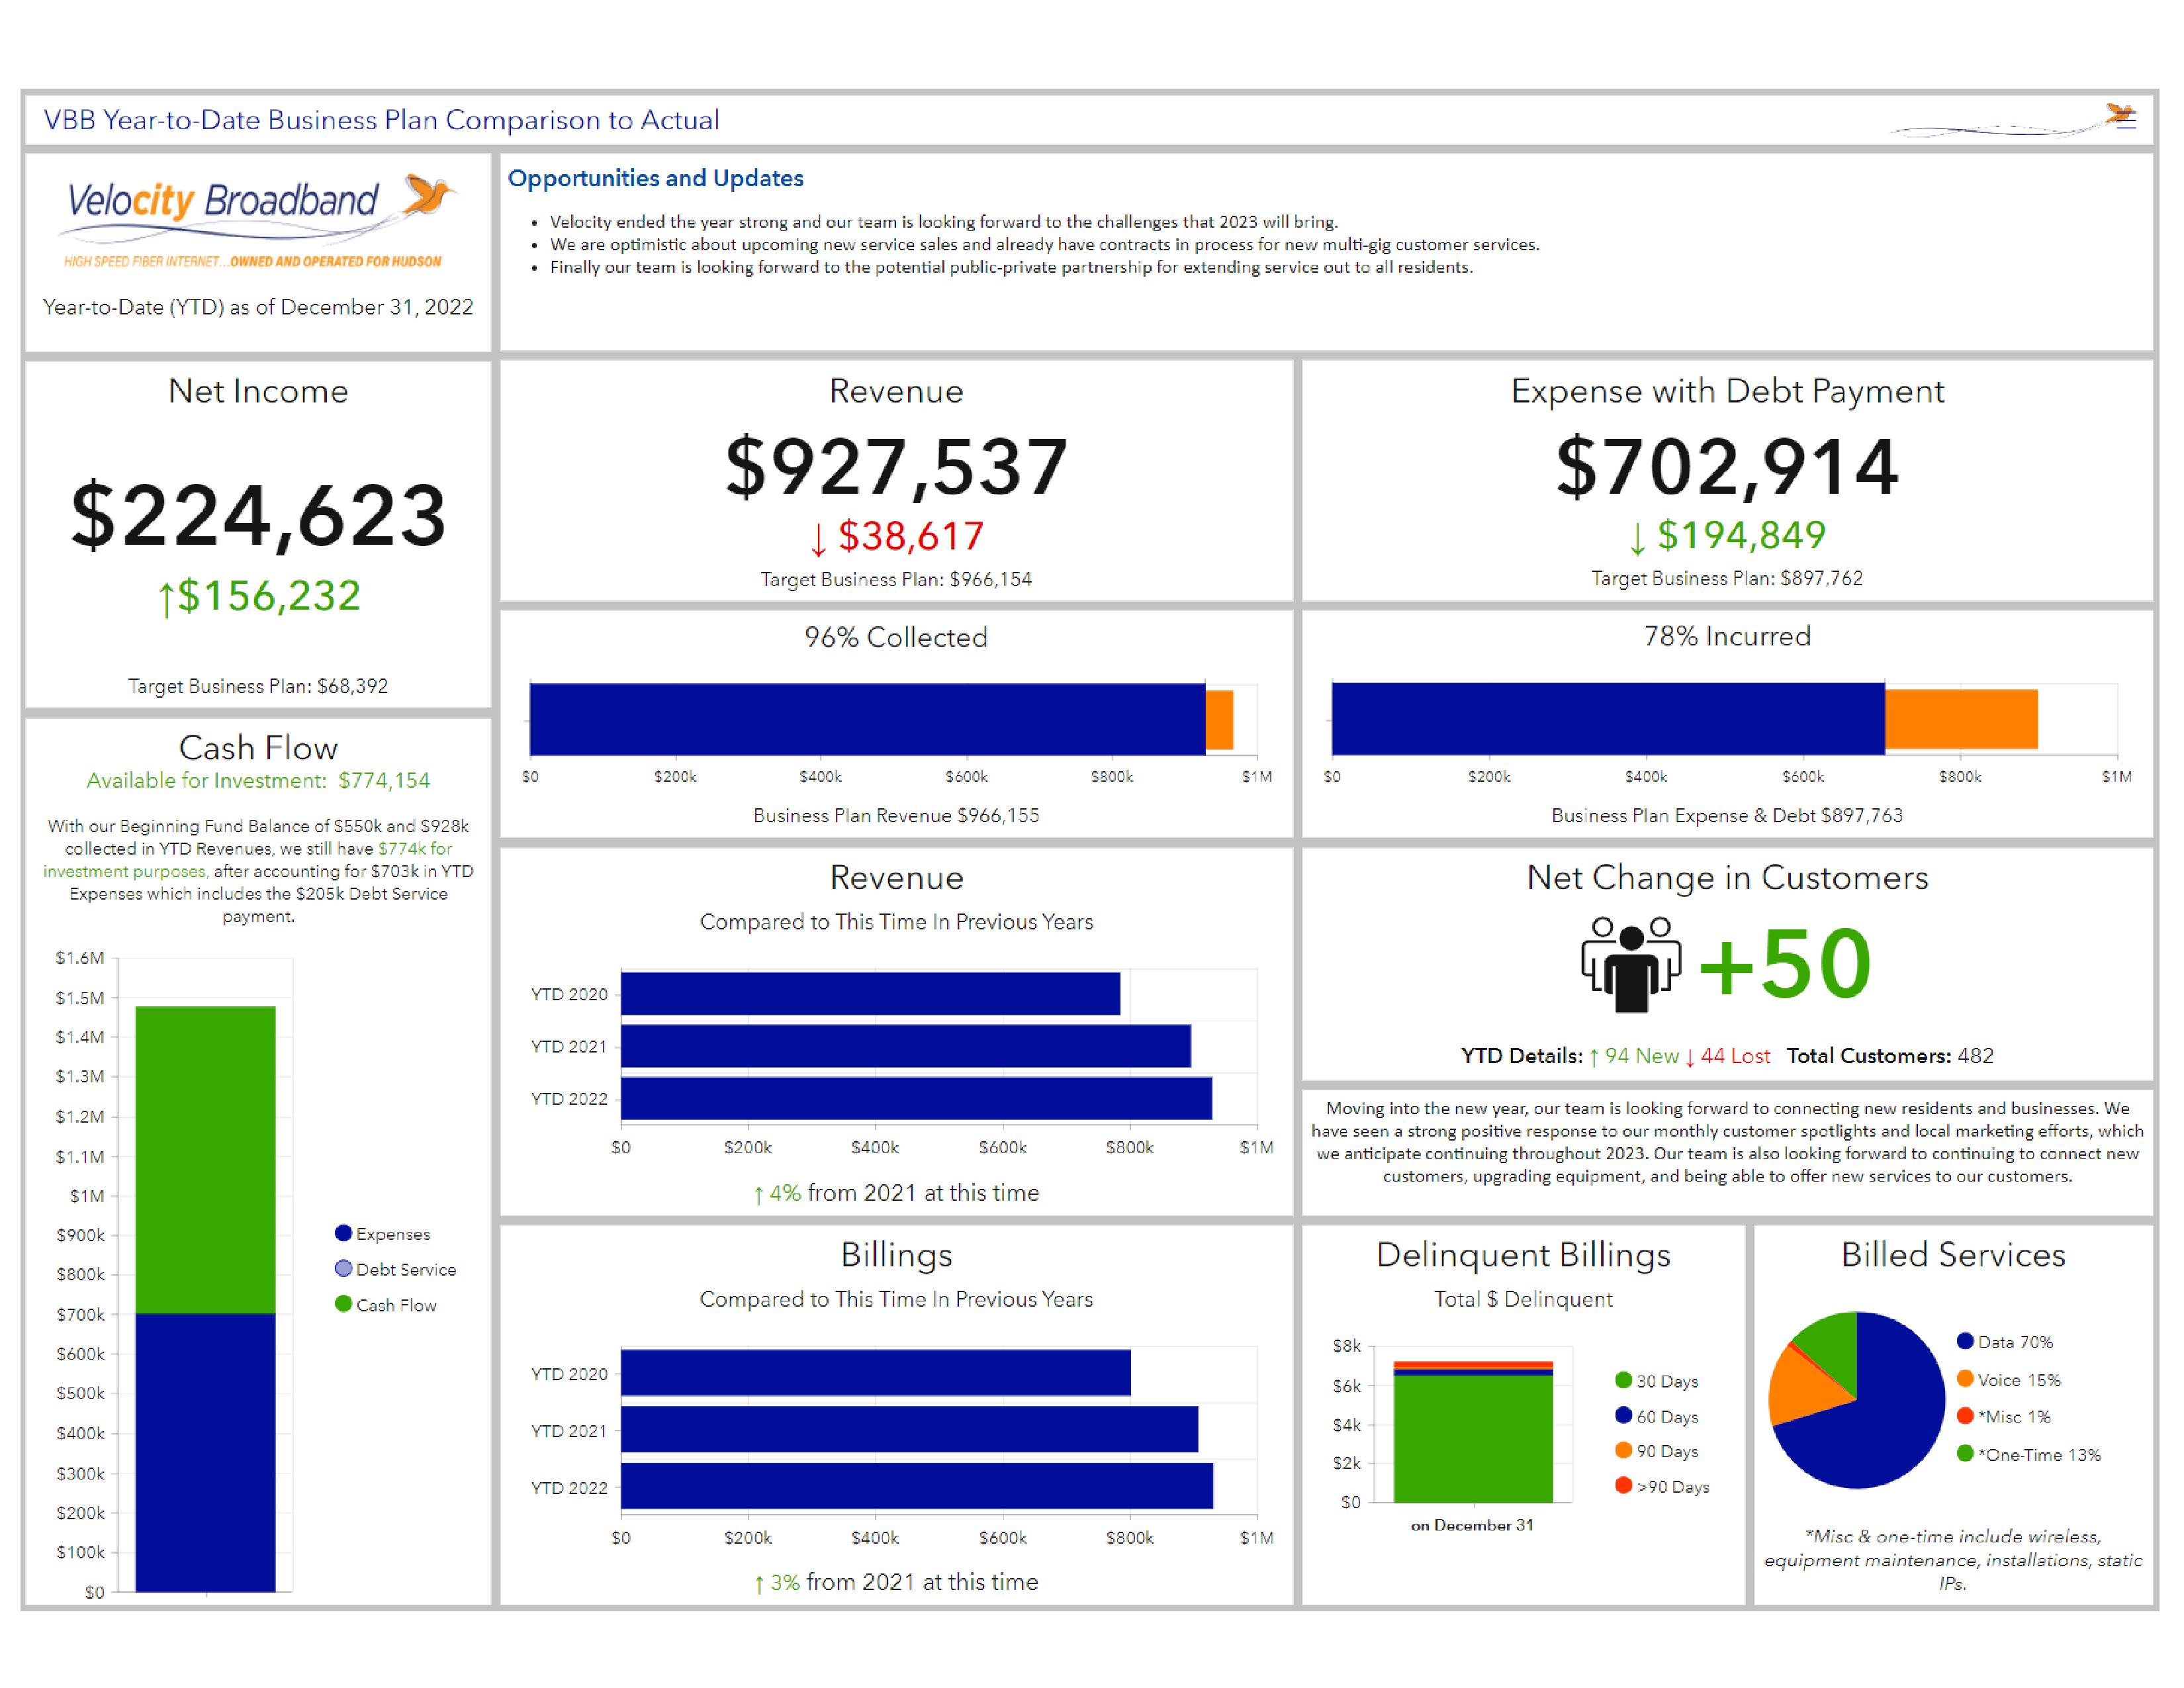Toggle 90 Days delinquent legend entry

(1656, 1451)
